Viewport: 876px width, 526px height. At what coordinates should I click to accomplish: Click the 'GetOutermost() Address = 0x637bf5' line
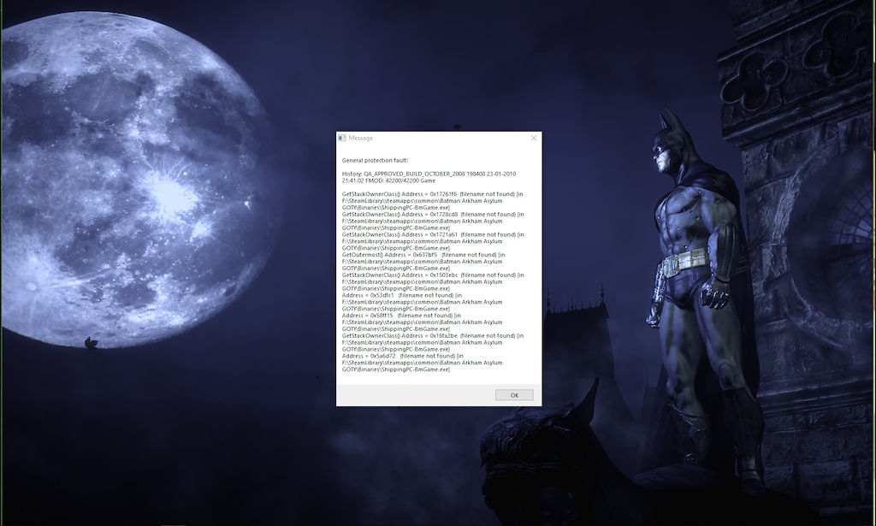tap(423, 255)
